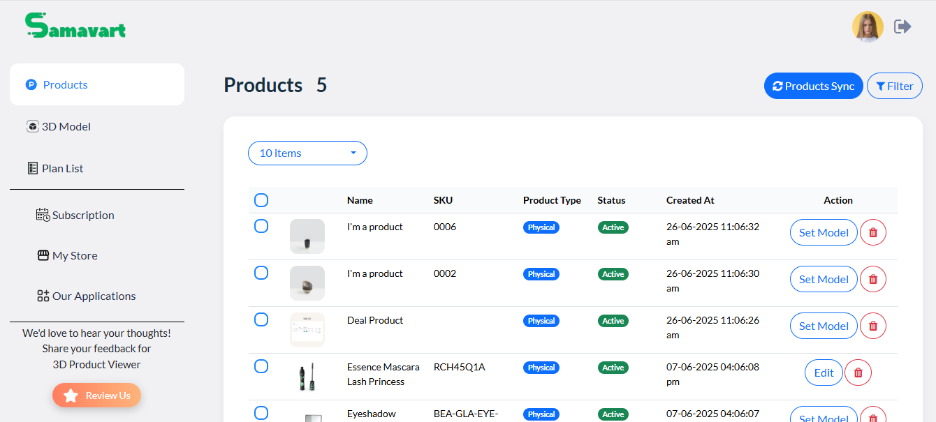The height and width of the screenshot is (422, 936).
Task: Click the Samavart logo
Action: (x=75, y=26)
